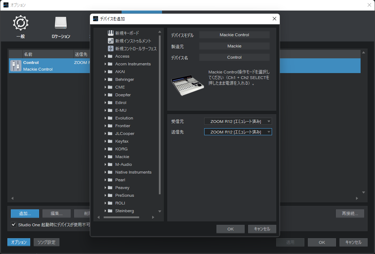Click the Behringer folder icon

(x=110, y=79)
